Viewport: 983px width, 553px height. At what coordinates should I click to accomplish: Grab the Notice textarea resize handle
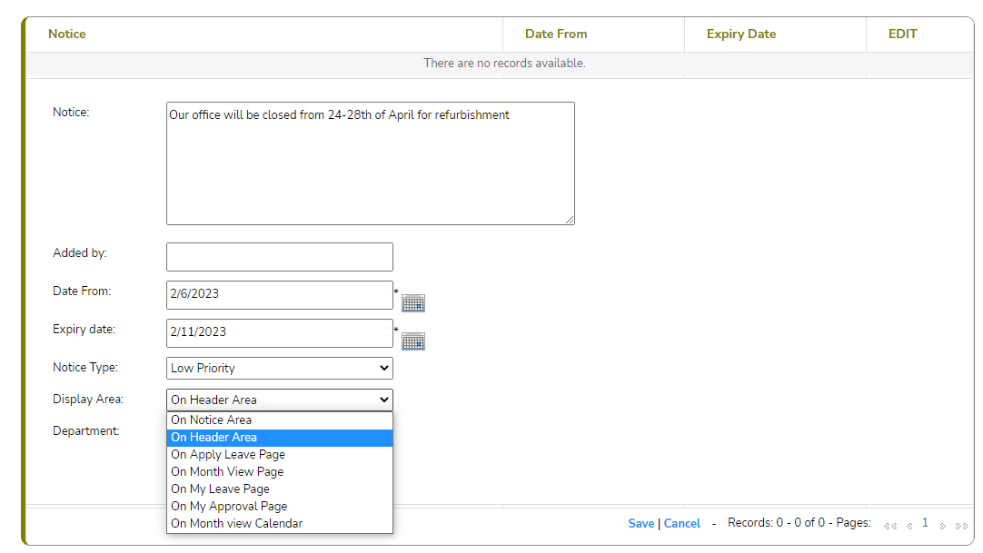tap(570, 219)
